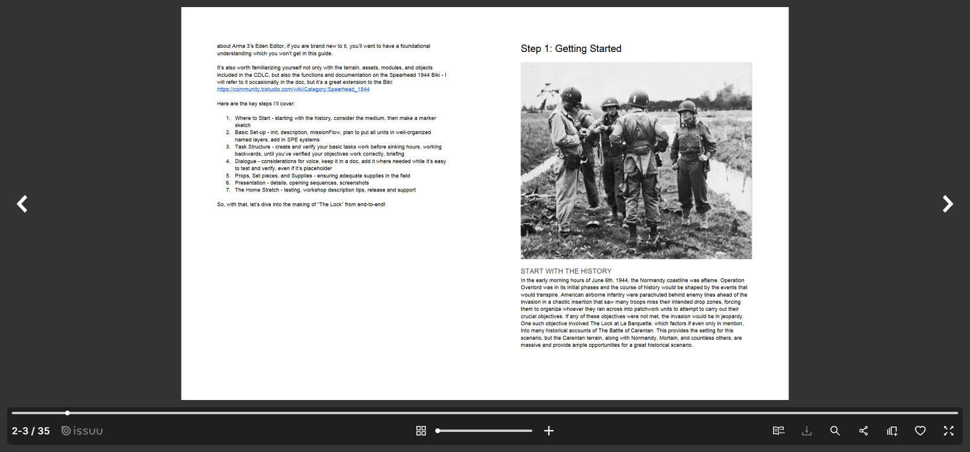Click the Issuu logo
This screenshot has height=452, width=970.
click(x=82, y=431)
